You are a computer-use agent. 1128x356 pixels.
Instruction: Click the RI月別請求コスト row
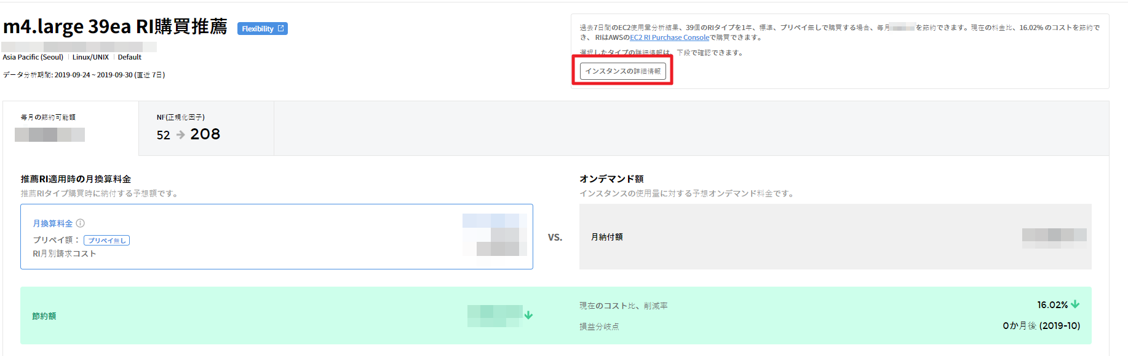[65, 253]
